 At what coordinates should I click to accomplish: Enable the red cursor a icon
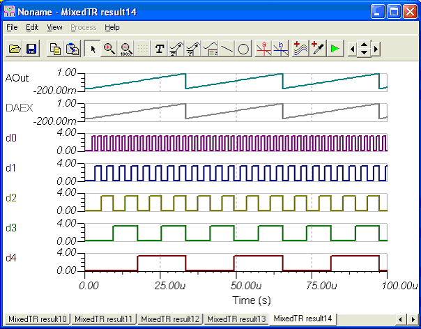(264, 49)
